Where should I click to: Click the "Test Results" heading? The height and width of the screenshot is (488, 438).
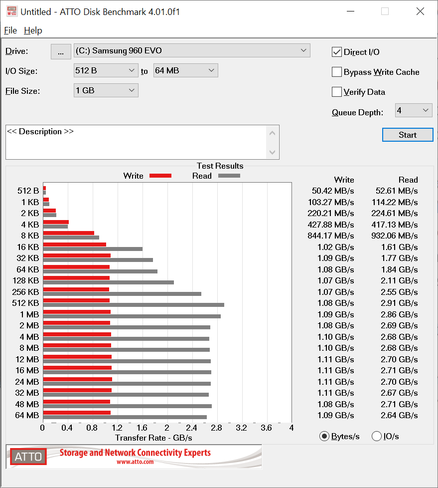pyautogui.click(x=220, y=166)
